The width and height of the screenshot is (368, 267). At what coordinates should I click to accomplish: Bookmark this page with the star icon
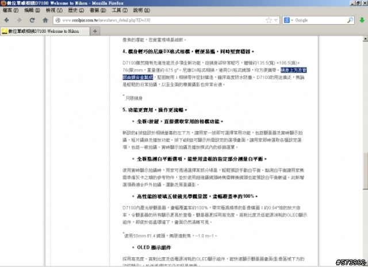[x=269, y=20]
